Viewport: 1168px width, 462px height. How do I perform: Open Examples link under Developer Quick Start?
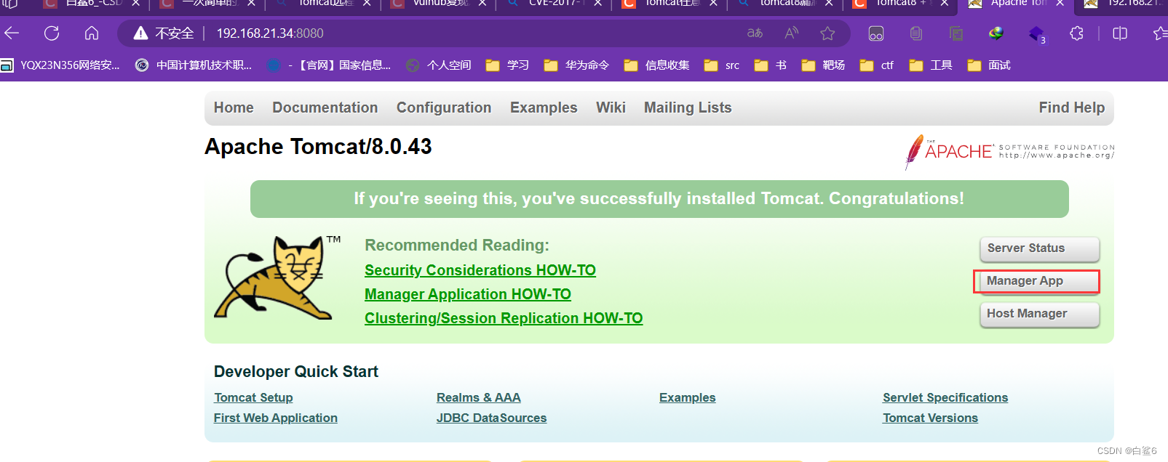688,397
